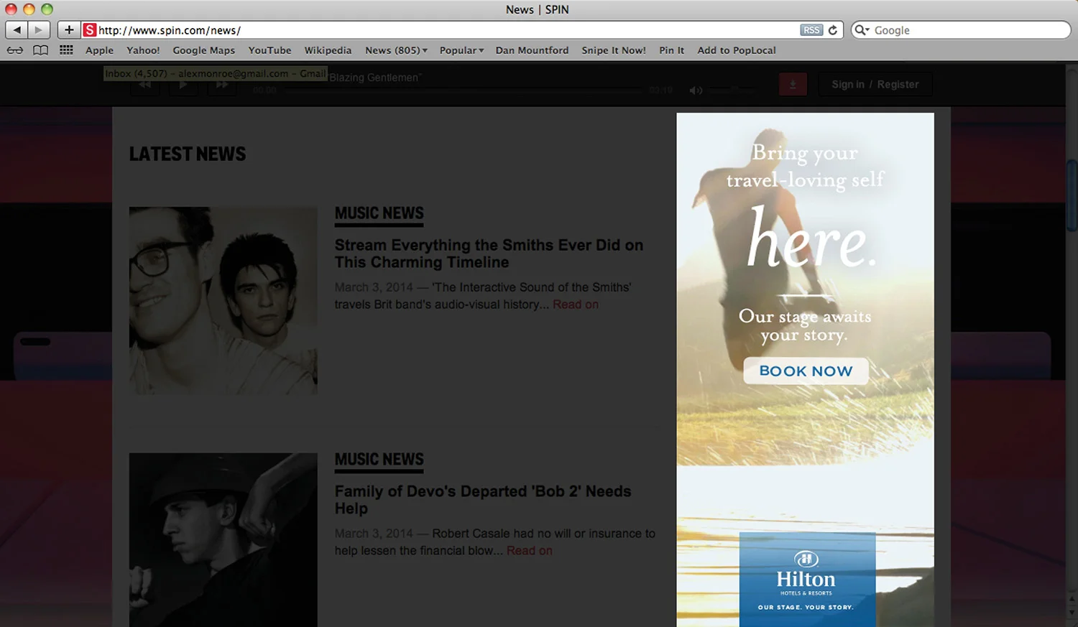Open the RSS feed button
The image size is (1078, 627).
click(x=811, y=30)
